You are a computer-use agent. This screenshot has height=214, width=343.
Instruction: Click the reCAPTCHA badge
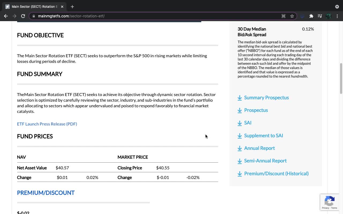pyautogui.click(x=330, y=202)
